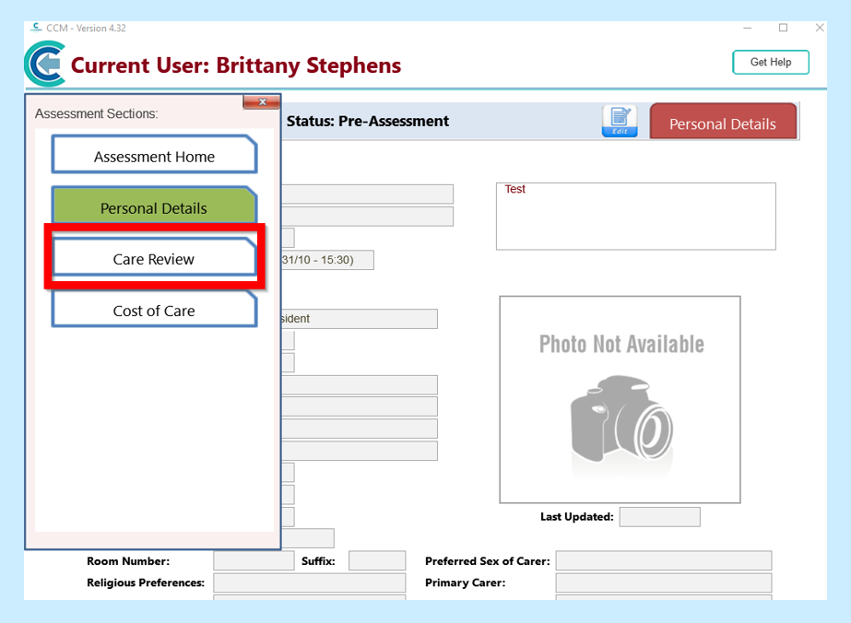Screen dimensions: 851x623
Task: Click the Suffix input field
Action: pyautogui.click(x=376, y=560)
